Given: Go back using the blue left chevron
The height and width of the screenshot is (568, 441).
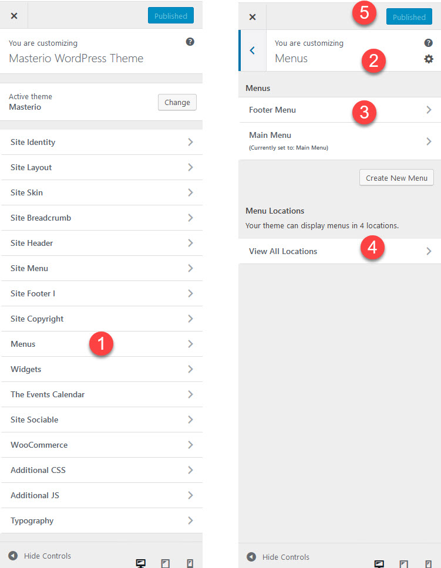Looking at the screenshot, I should click(253, 50).
